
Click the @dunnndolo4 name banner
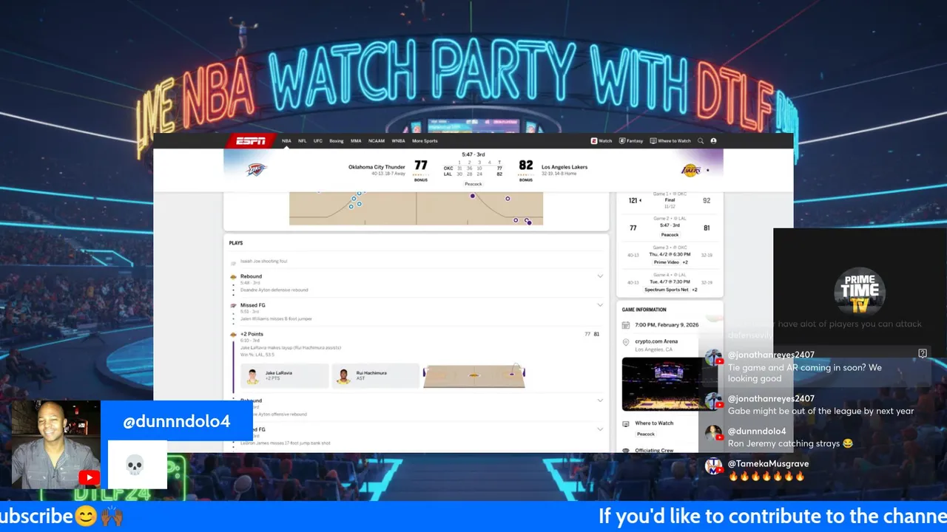[176, 421]
